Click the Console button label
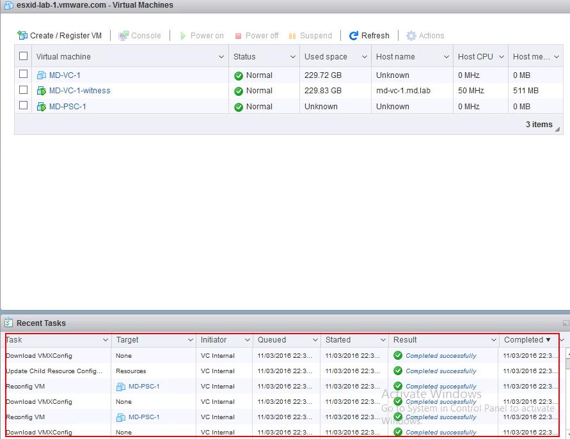 point(146,36)
